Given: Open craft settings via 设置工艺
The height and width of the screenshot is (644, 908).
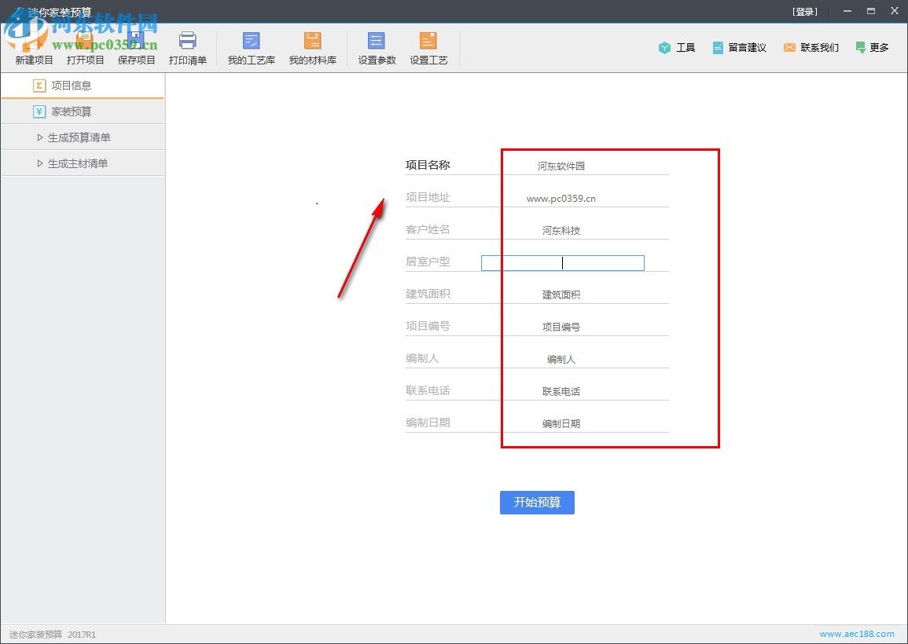Looking at the screenshot, I should coord(428,47).
